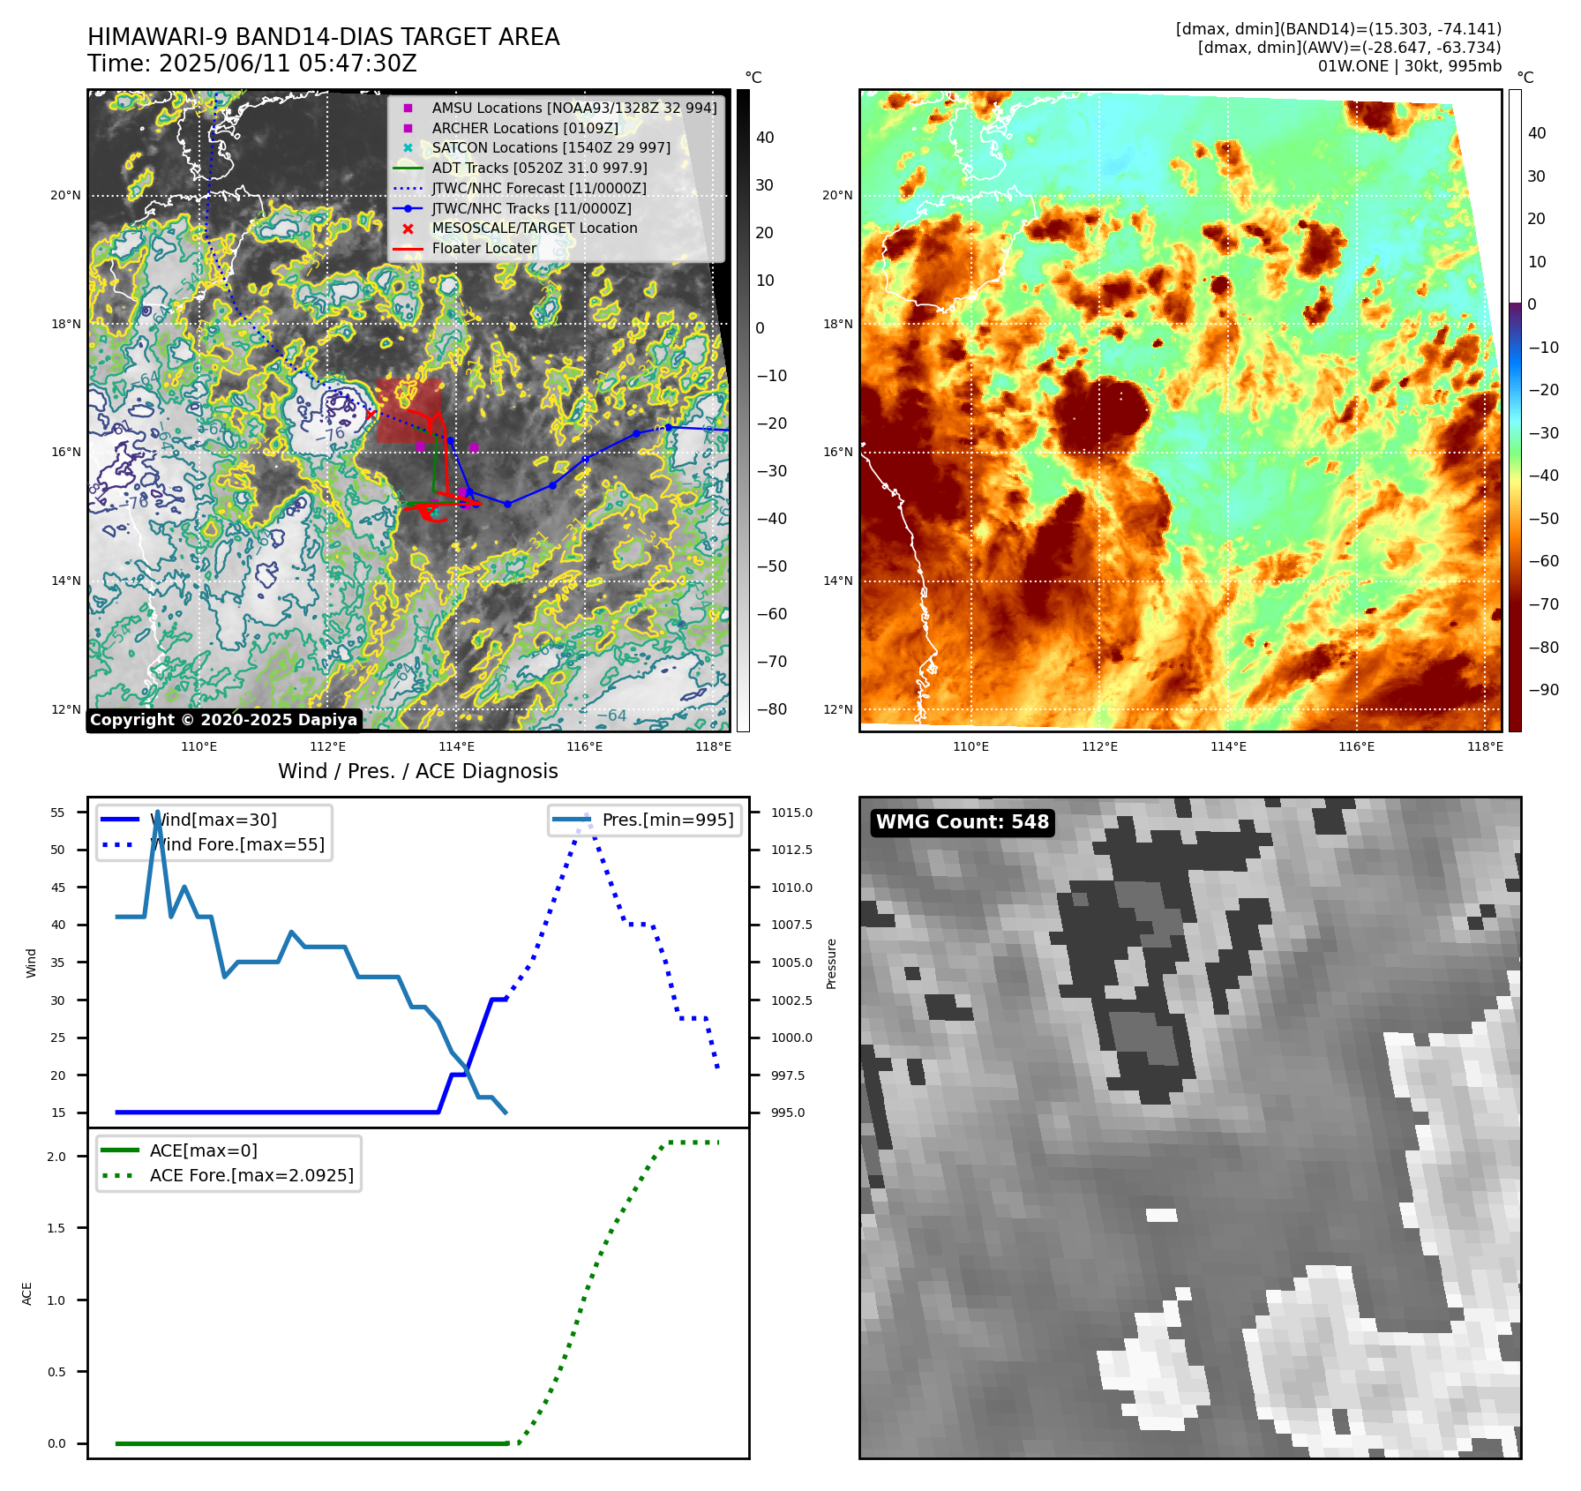Click the magenta square beside AMSU Locations
This screenshot has height=1491, width=1581.
coord(408,108)
